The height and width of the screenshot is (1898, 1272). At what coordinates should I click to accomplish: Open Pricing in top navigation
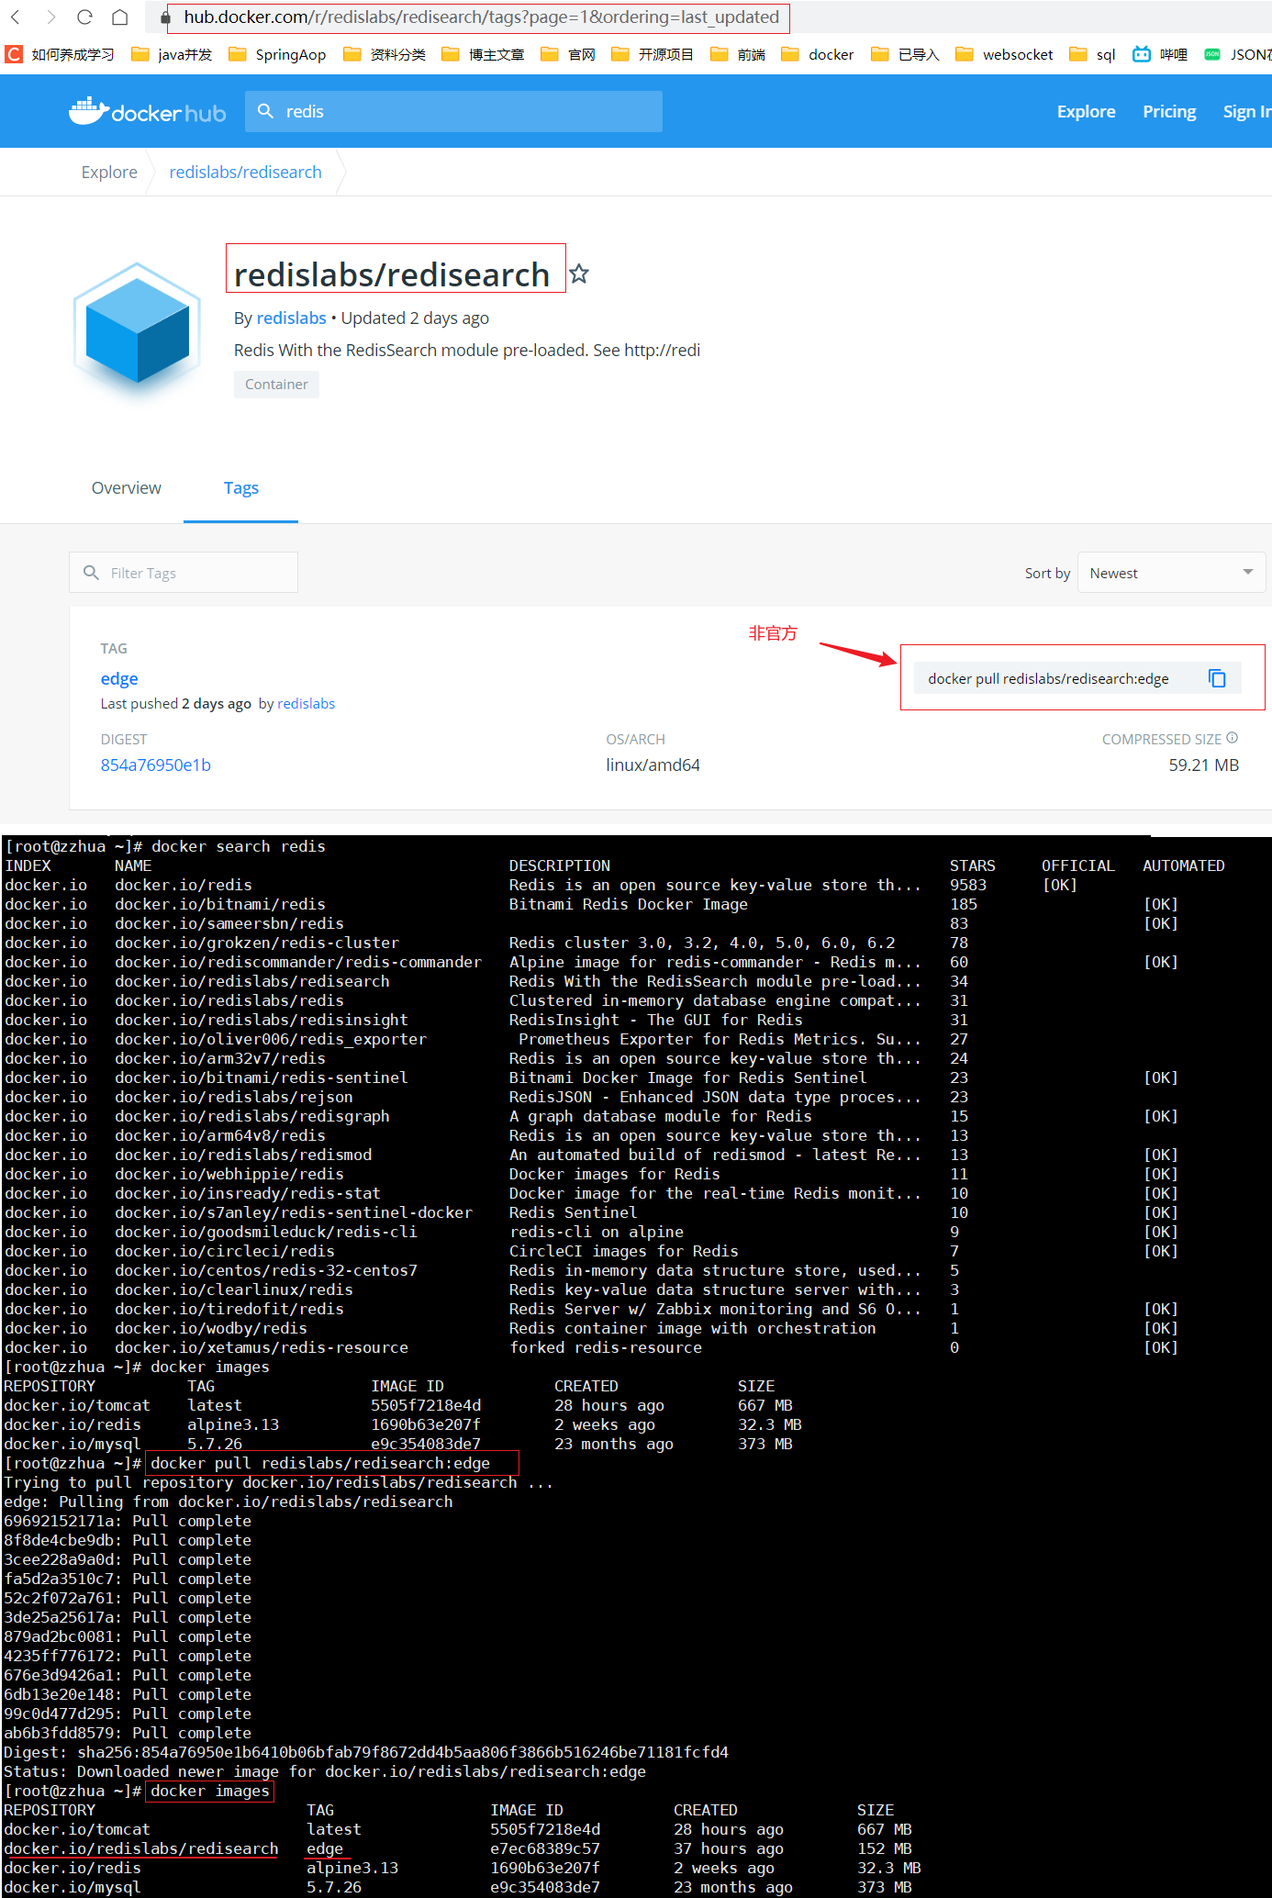1169,111
